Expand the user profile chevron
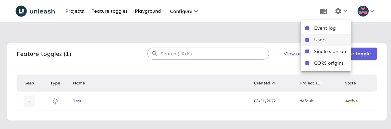Screen dimensions: 391x129 click(x=372, y=11)
